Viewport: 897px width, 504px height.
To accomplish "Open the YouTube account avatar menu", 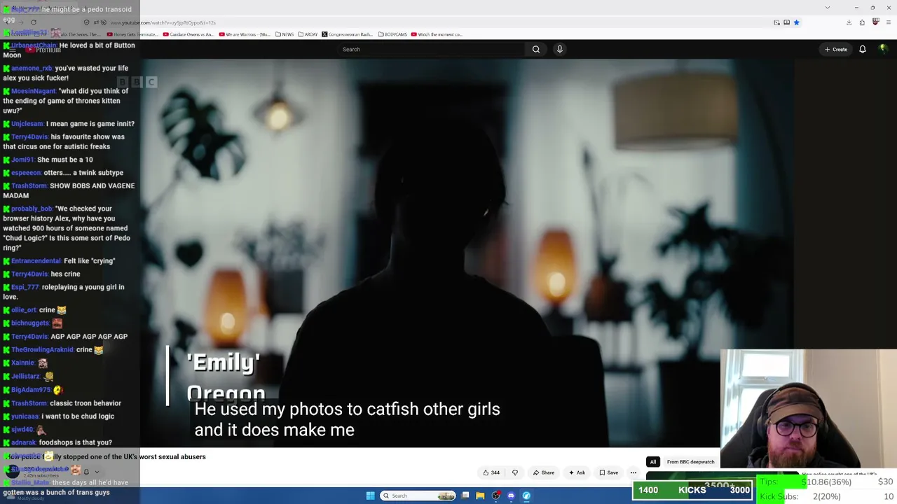I will click(x=883, y=49).
